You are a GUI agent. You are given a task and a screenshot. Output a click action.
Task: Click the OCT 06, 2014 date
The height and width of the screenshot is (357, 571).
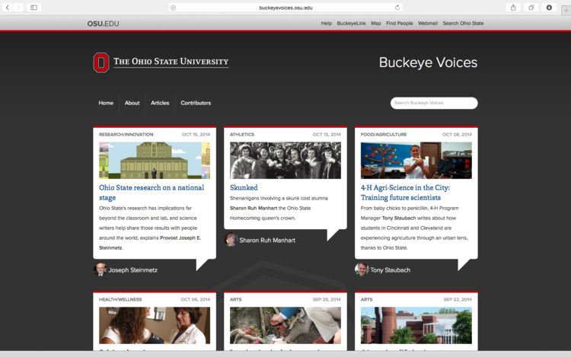click(x=195, y=299)
